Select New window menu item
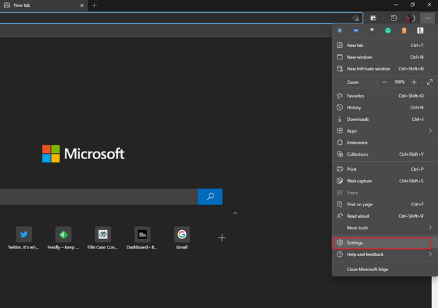The height and width of the screenshot is (308, 438). 385,57
